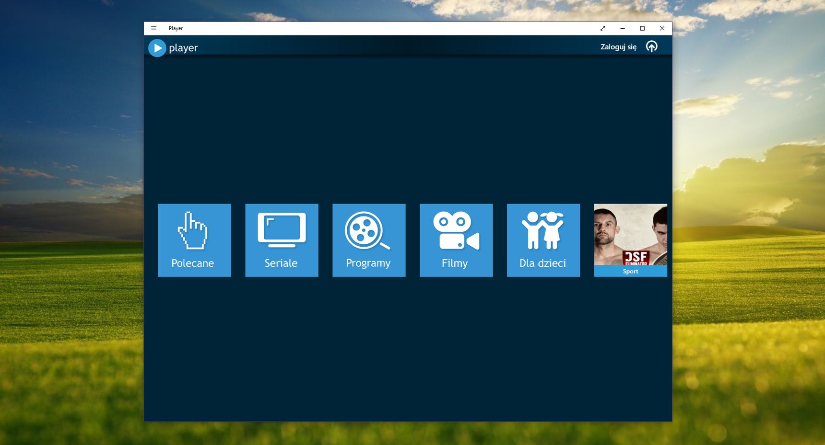Viewport: 825px width, 445px height.
Task: Minimize the Player window
Action: 623,28
